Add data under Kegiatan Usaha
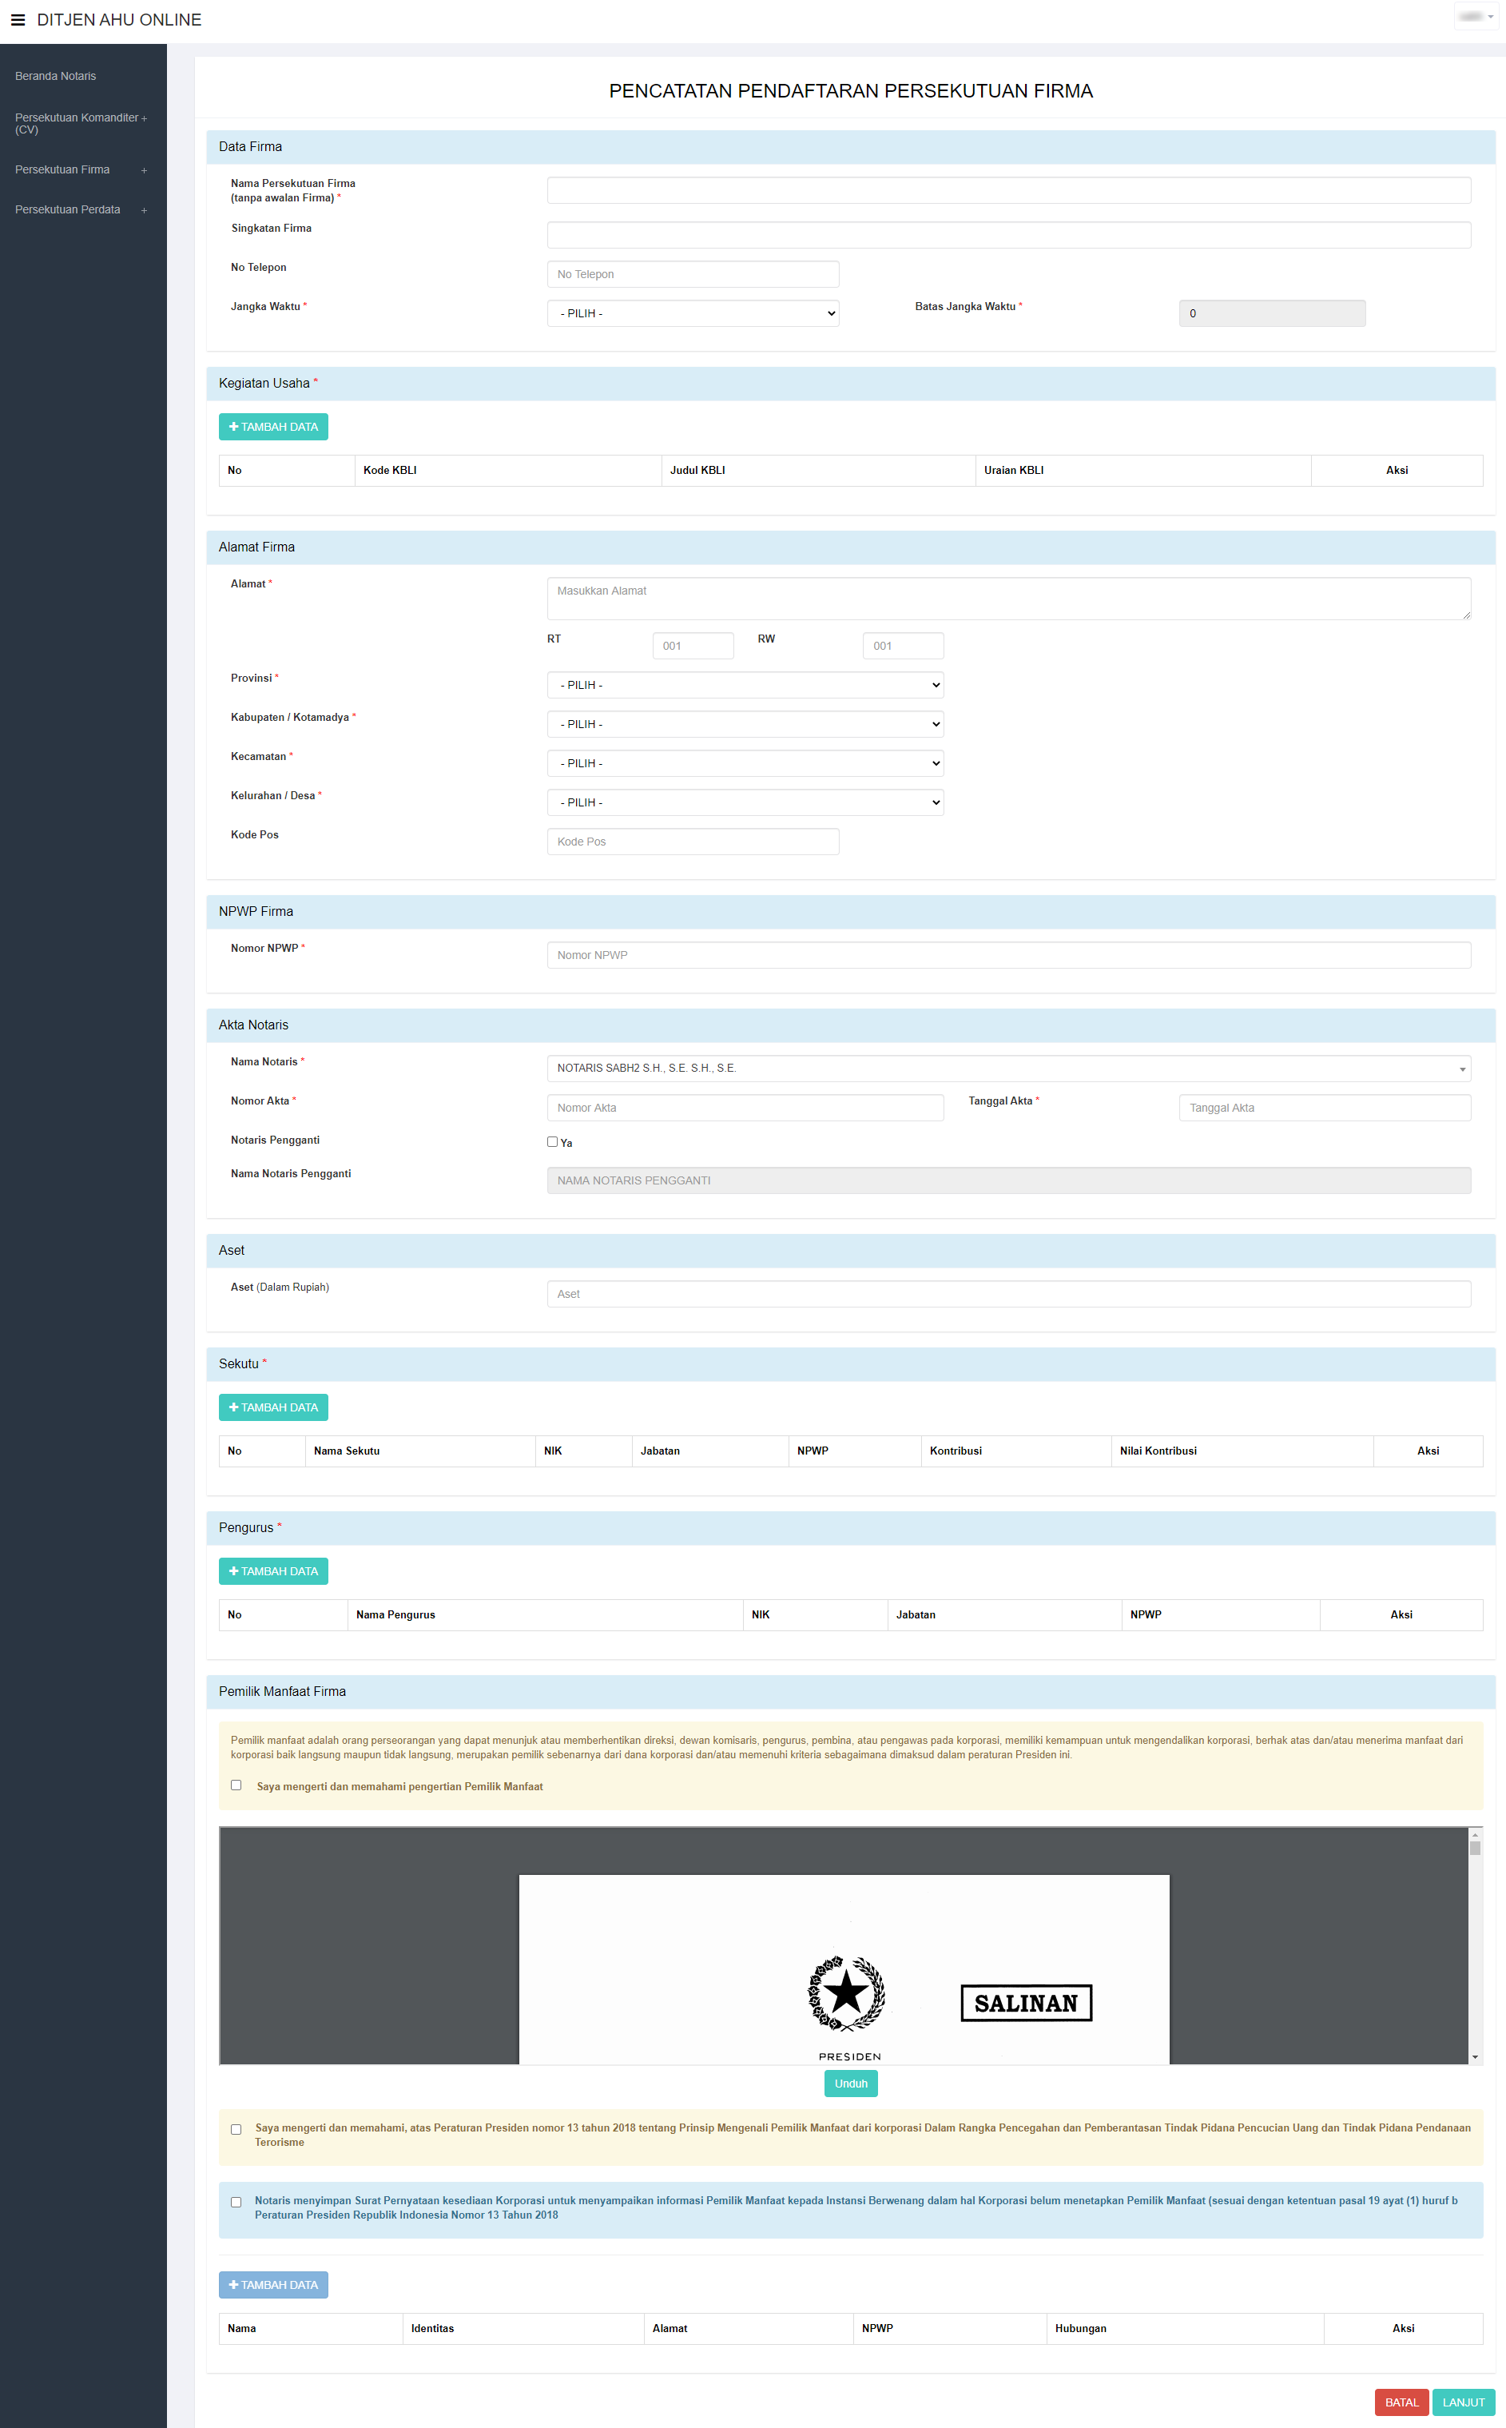 pos(273,427)
